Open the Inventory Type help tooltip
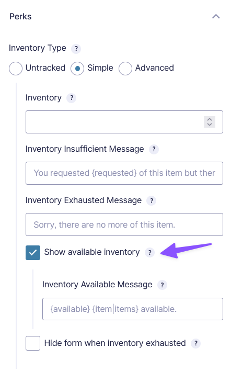 [x=76, y=49]
